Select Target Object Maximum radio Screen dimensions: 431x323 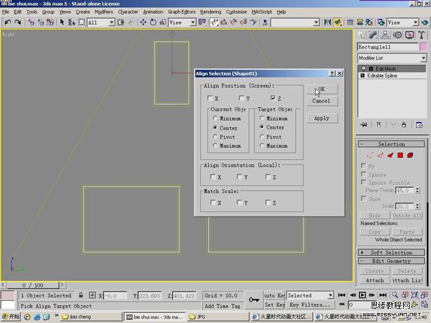[x=262, y=145]
